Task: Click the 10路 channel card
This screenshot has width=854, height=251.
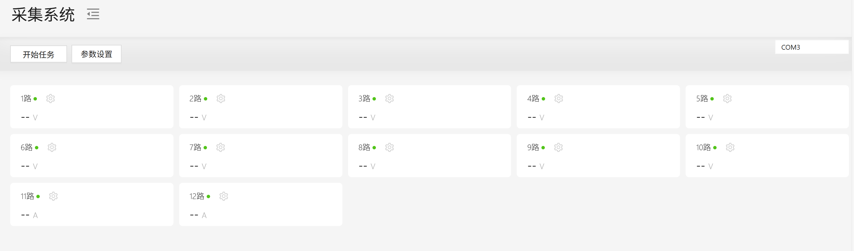Action: [767, 156]
